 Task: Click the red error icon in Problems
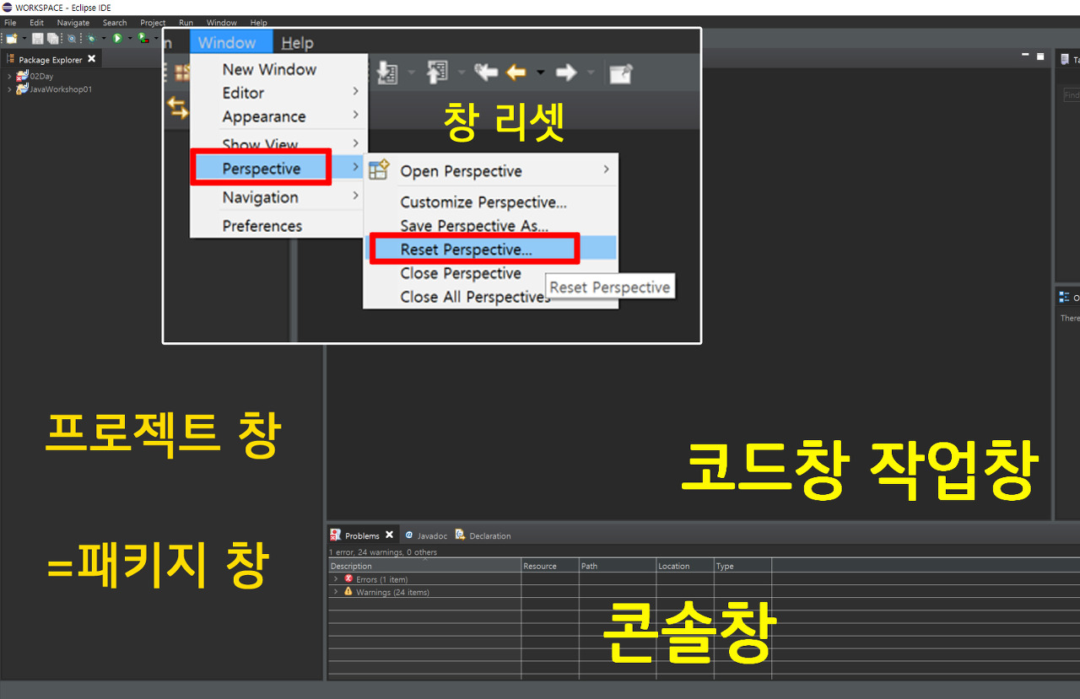[348, 579]
